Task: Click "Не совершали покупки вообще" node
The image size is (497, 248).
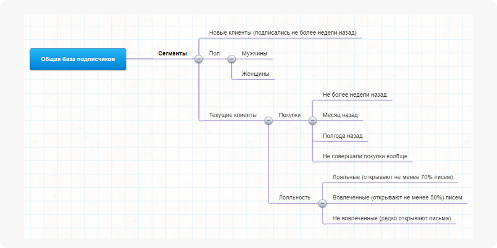Action: coord(365,156)
